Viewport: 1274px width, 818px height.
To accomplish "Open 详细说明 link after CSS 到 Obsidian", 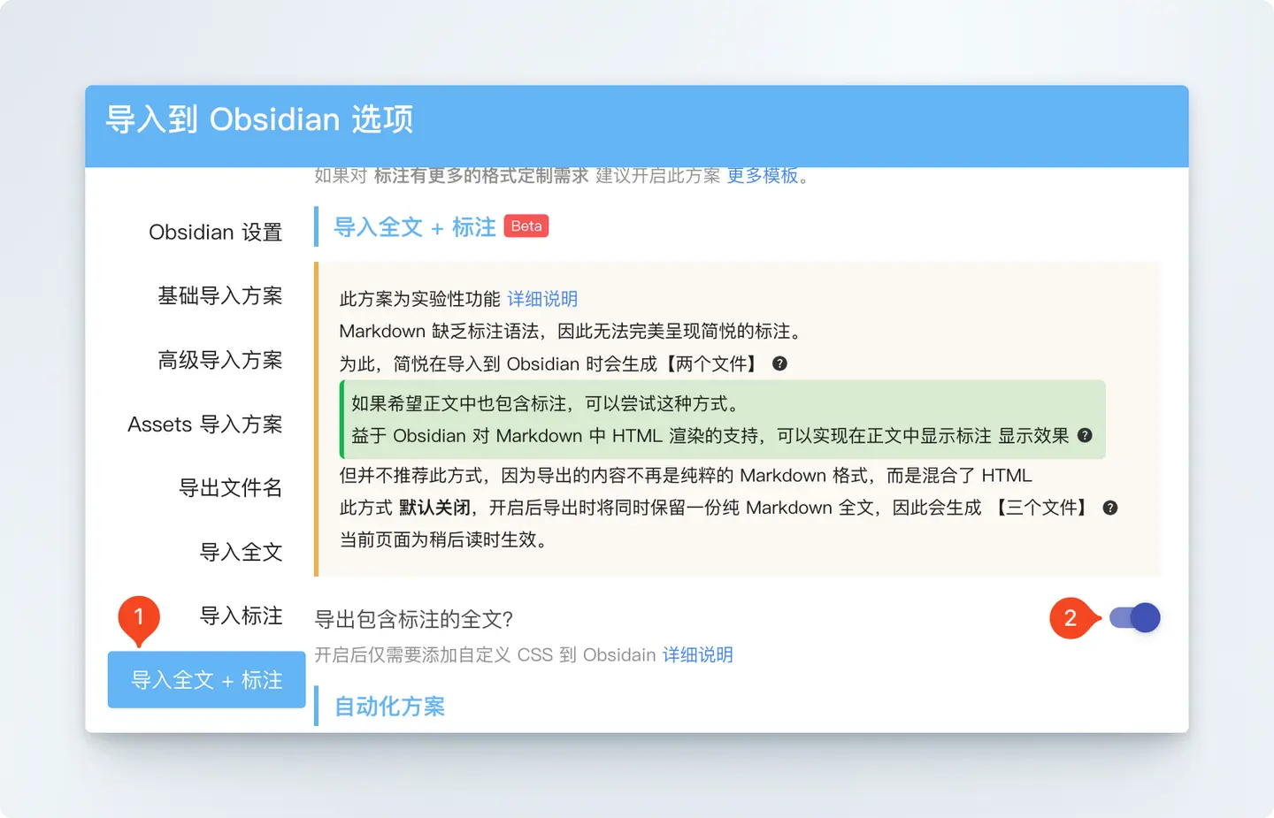I will (x=697, y=655).
